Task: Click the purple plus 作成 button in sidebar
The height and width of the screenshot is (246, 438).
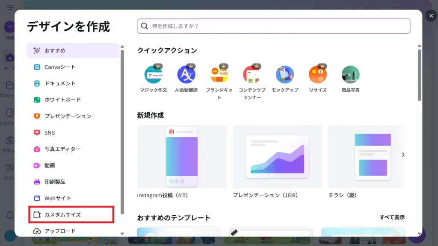Action: (10, 27)
